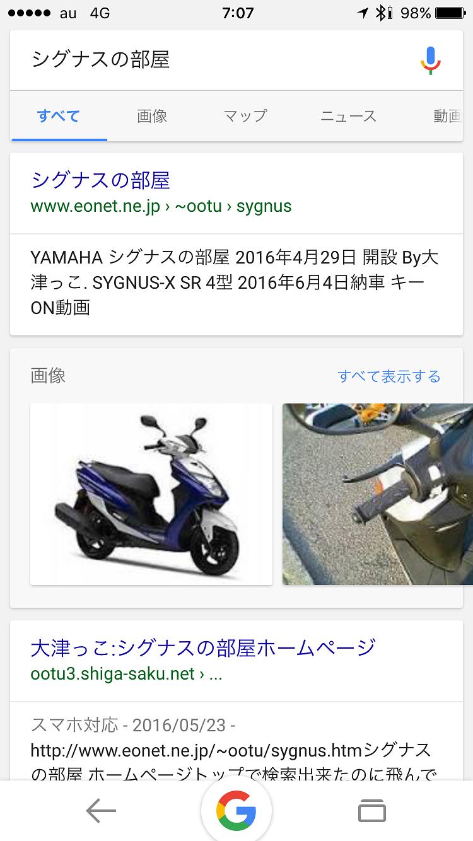473x841 pixels.
Task: Click the search field containing シグナスの部屋
Action: coord(214,61)
